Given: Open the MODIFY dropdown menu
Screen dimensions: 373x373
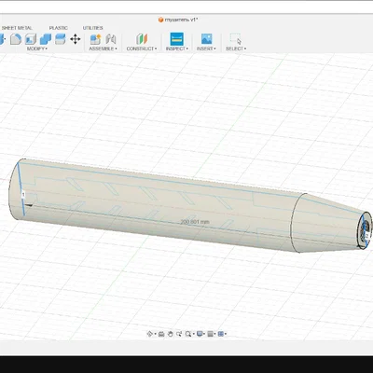Looking at the screenshot, I should pyautogui.click(x=37, y=48).
